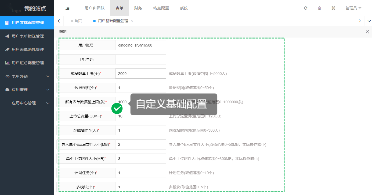Close the 编辑 panel with X icon
The width and height of the screenshot is (372, 195).
(x=367, y=32)
